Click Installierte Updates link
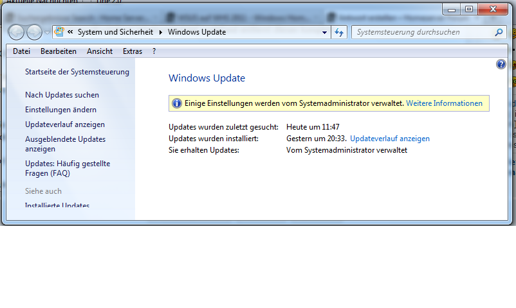The width and height of the screenshot is (516, 308). (57, 205)
